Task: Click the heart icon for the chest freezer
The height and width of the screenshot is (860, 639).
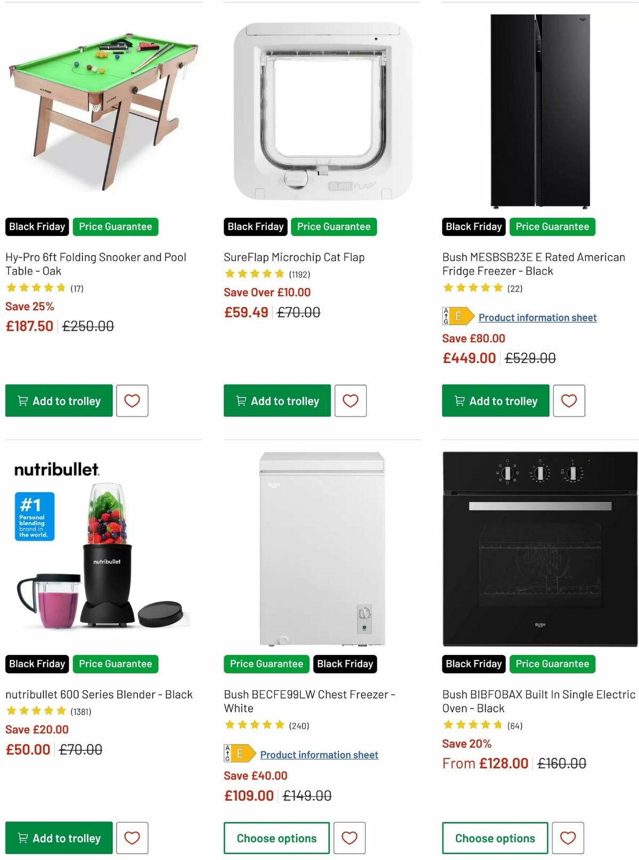Action: coord(350,838)
